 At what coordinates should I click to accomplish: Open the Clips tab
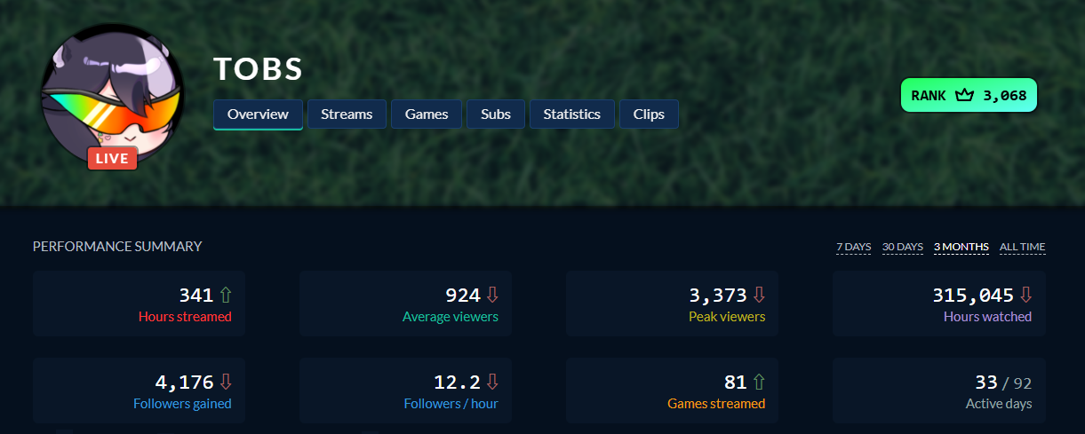[x=649, y=114]
